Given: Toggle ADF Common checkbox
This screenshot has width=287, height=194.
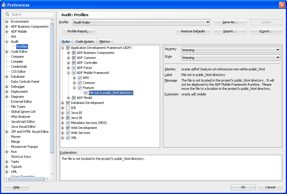Looking at the screenshot, I should [74, 58].
